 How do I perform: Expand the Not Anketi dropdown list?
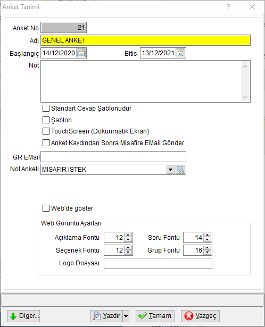(x=170, y=169)
